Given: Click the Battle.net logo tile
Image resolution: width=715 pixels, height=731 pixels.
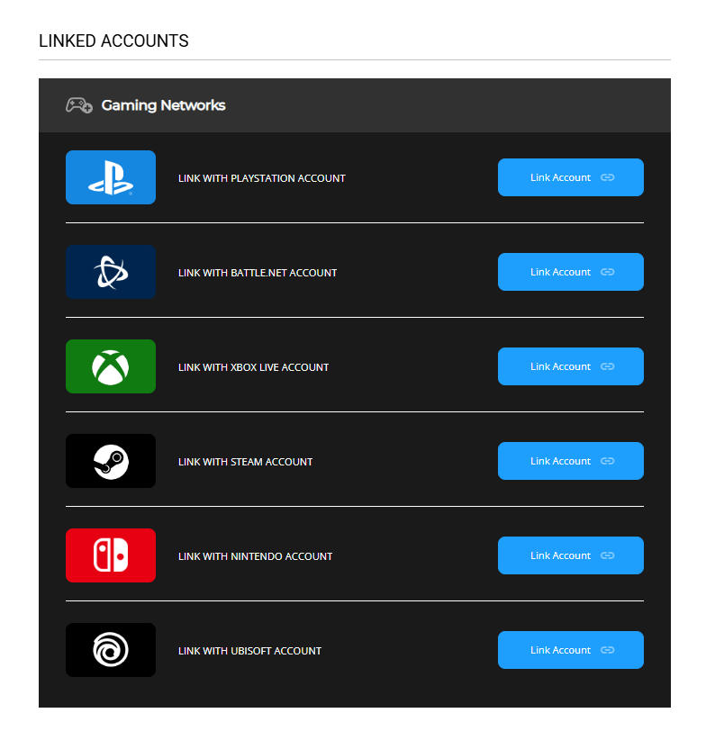Looking at the screenshot, I should pos(111,272).
